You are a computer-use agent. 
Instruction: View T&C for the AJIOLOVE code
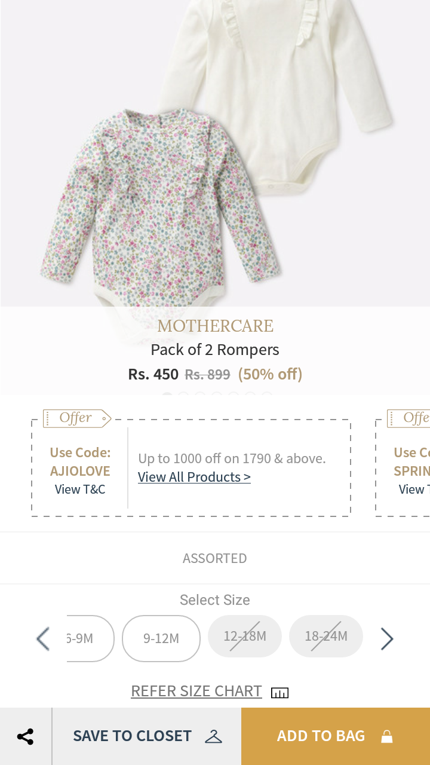coord(80,489)
